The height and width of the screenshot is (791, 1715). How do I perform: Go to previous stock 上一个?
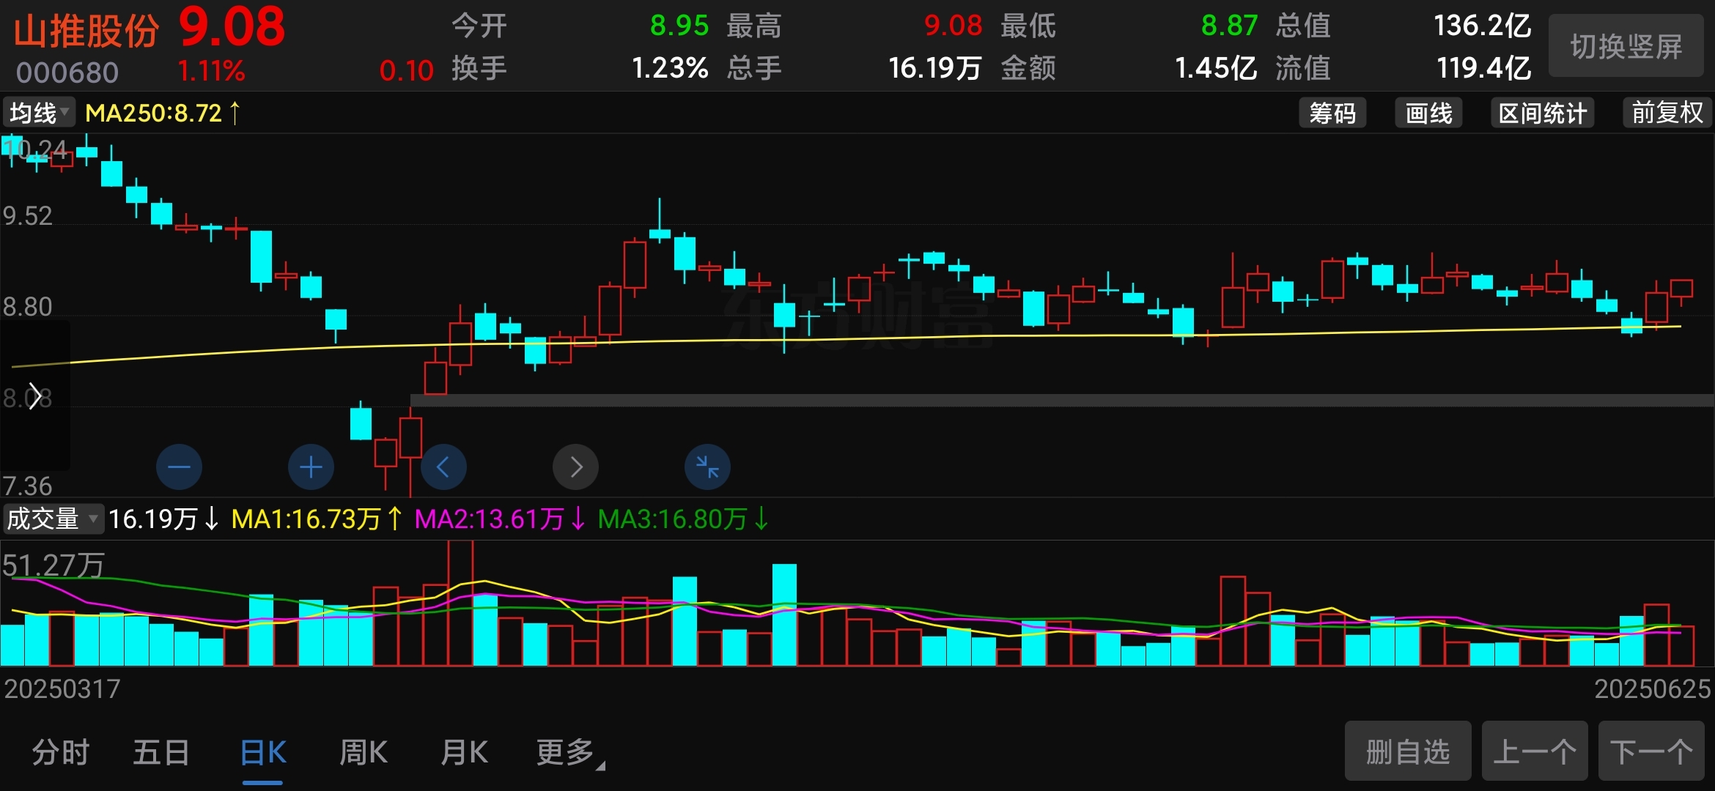(1535, 751)
